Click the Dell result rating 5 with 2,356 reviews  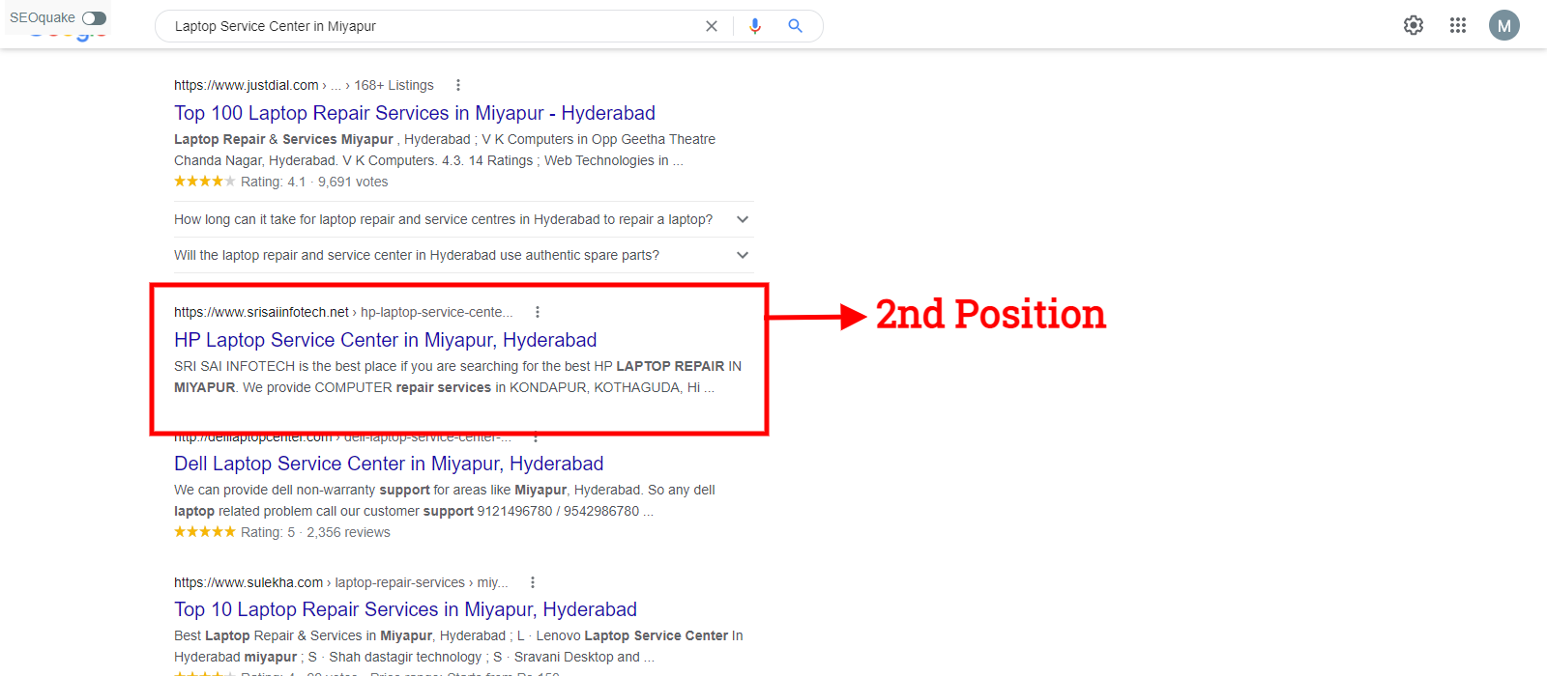(282, 532)
